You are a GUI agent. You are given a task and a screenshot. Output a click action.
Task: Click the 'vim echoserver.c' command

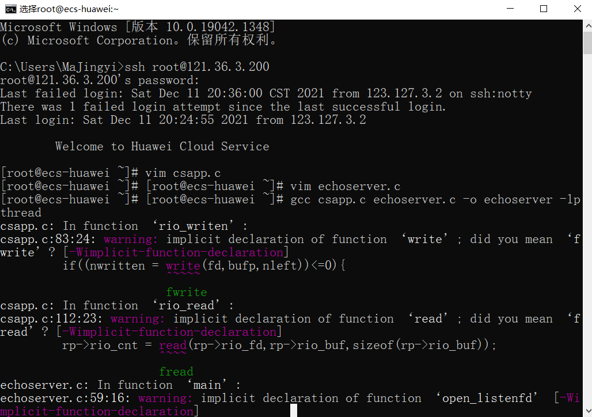345,186
